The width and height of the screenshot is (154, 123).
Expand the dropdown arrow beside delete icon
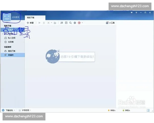coord(51,23)
